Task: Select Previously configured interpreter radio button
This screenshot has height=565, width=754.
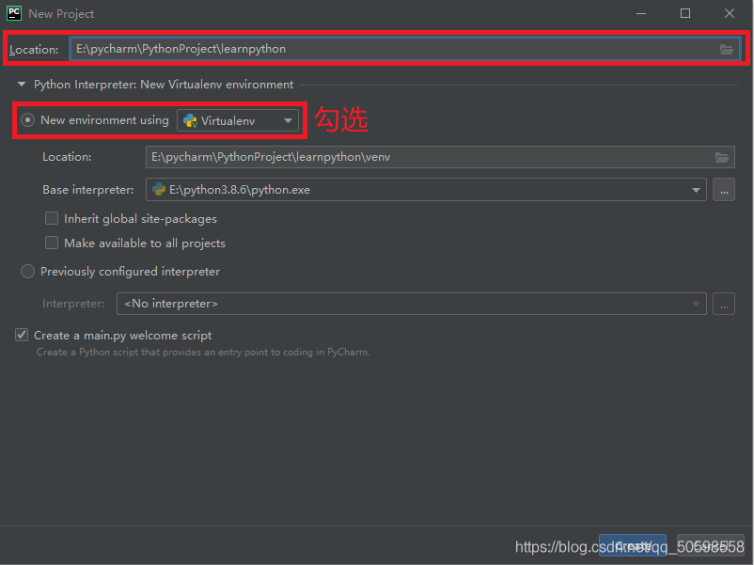Action: click(x=27, y=272)
